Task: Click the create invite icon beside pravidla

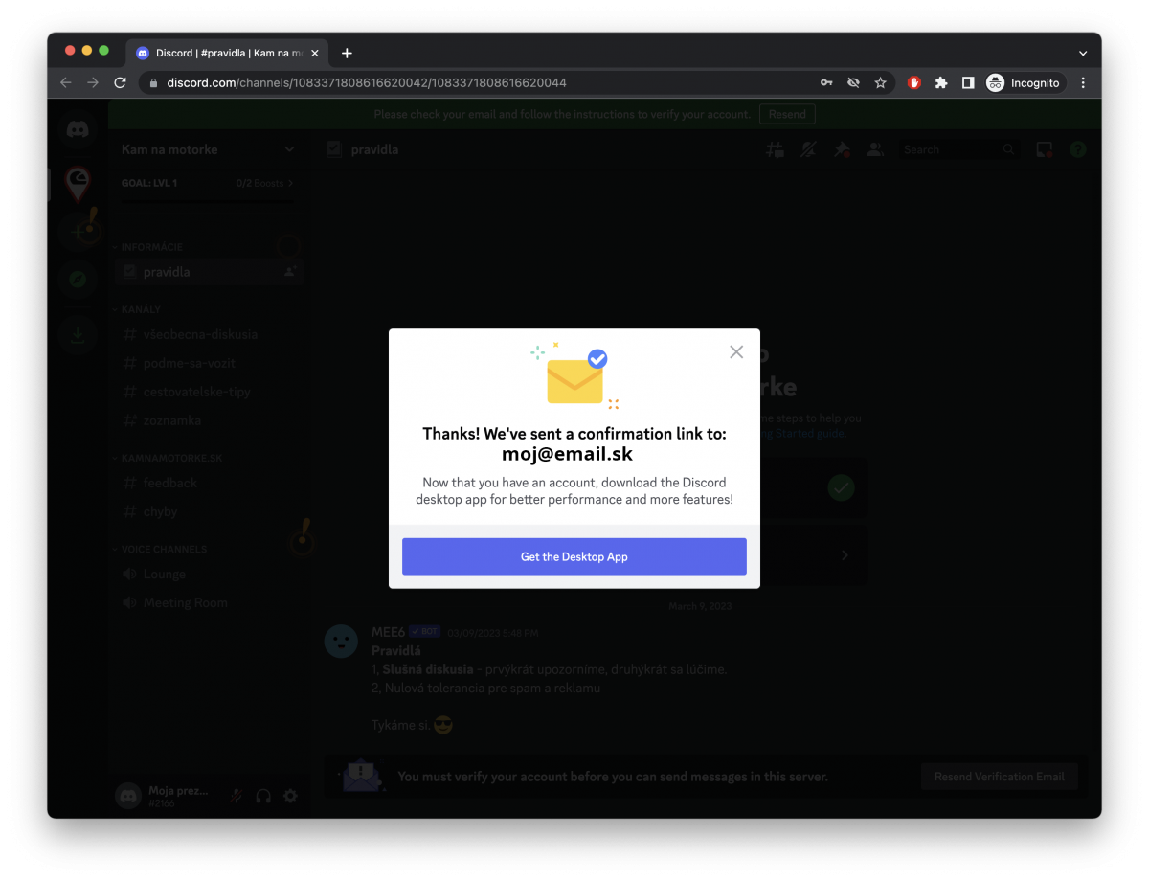Action: click(x=289, y=272)
